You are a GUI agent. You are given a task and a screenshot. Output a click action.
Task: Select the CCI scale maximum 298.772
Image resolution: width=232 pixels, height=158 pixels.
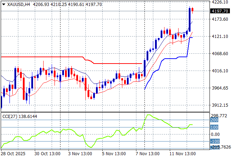[x=219, y=116]
